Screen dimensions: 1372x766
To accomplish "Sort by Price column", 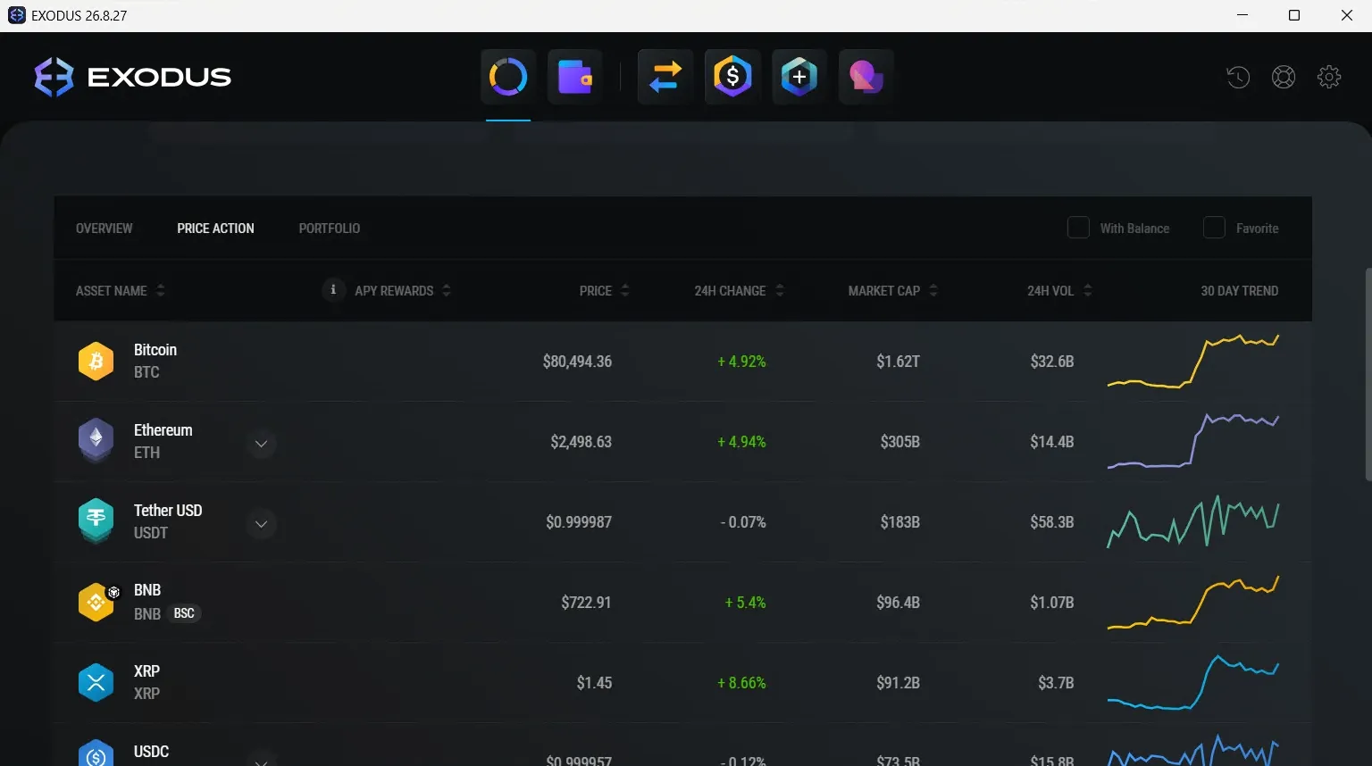I will click(605, 290).
